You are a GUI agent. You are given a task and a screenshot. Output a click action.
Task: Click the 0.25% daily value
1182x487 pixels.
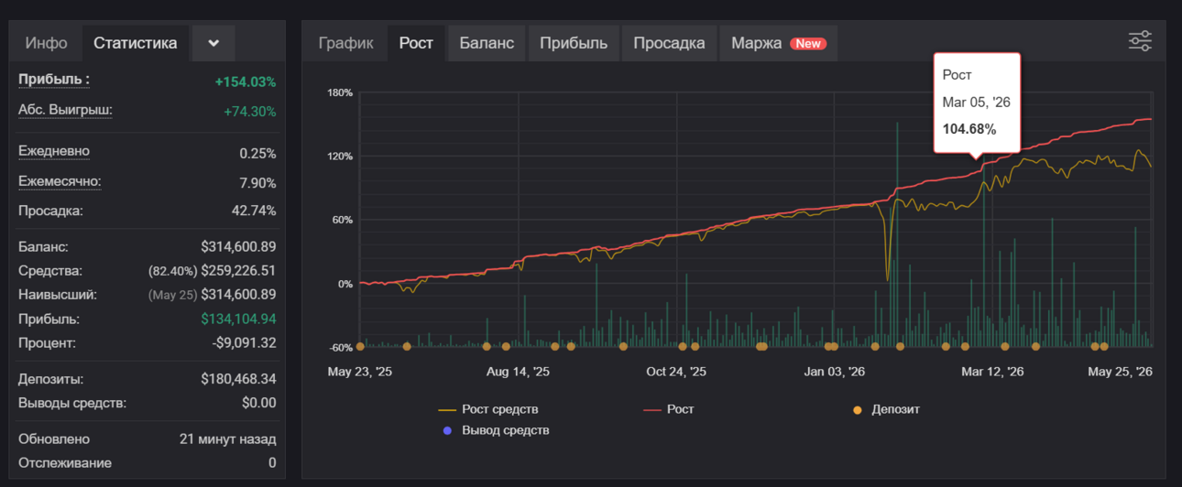click(257, 153)
